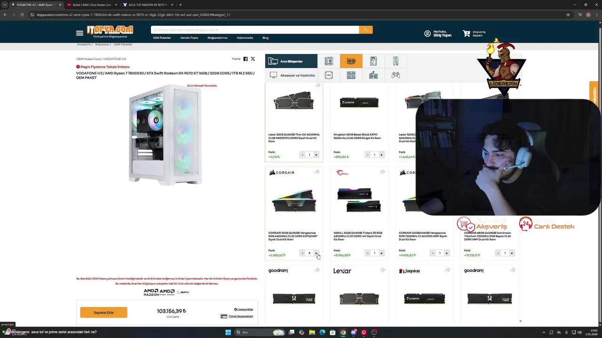The width and height of the screenshot is (602, 338).
Task: Open the shopping cart icon
Action: 467,34
